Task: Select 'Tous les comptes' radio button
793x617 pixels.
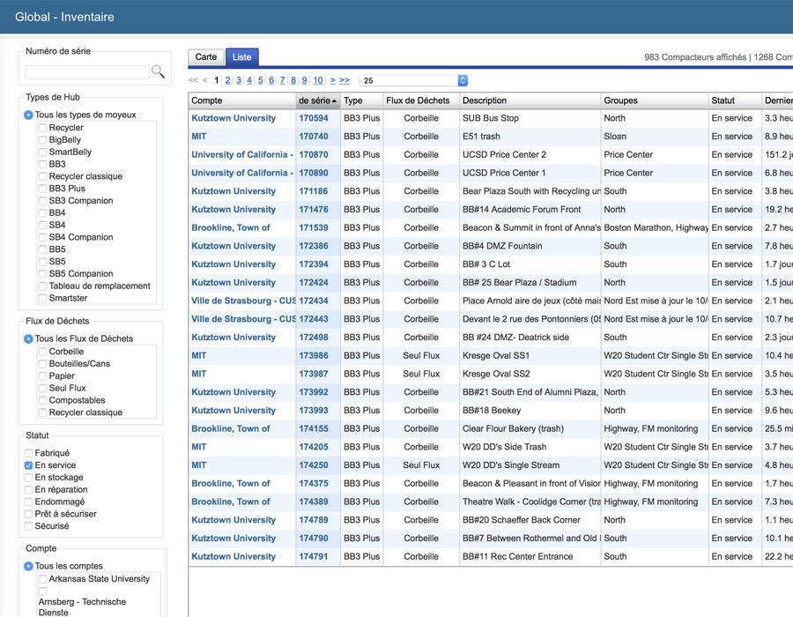Action: coord(29,566)
